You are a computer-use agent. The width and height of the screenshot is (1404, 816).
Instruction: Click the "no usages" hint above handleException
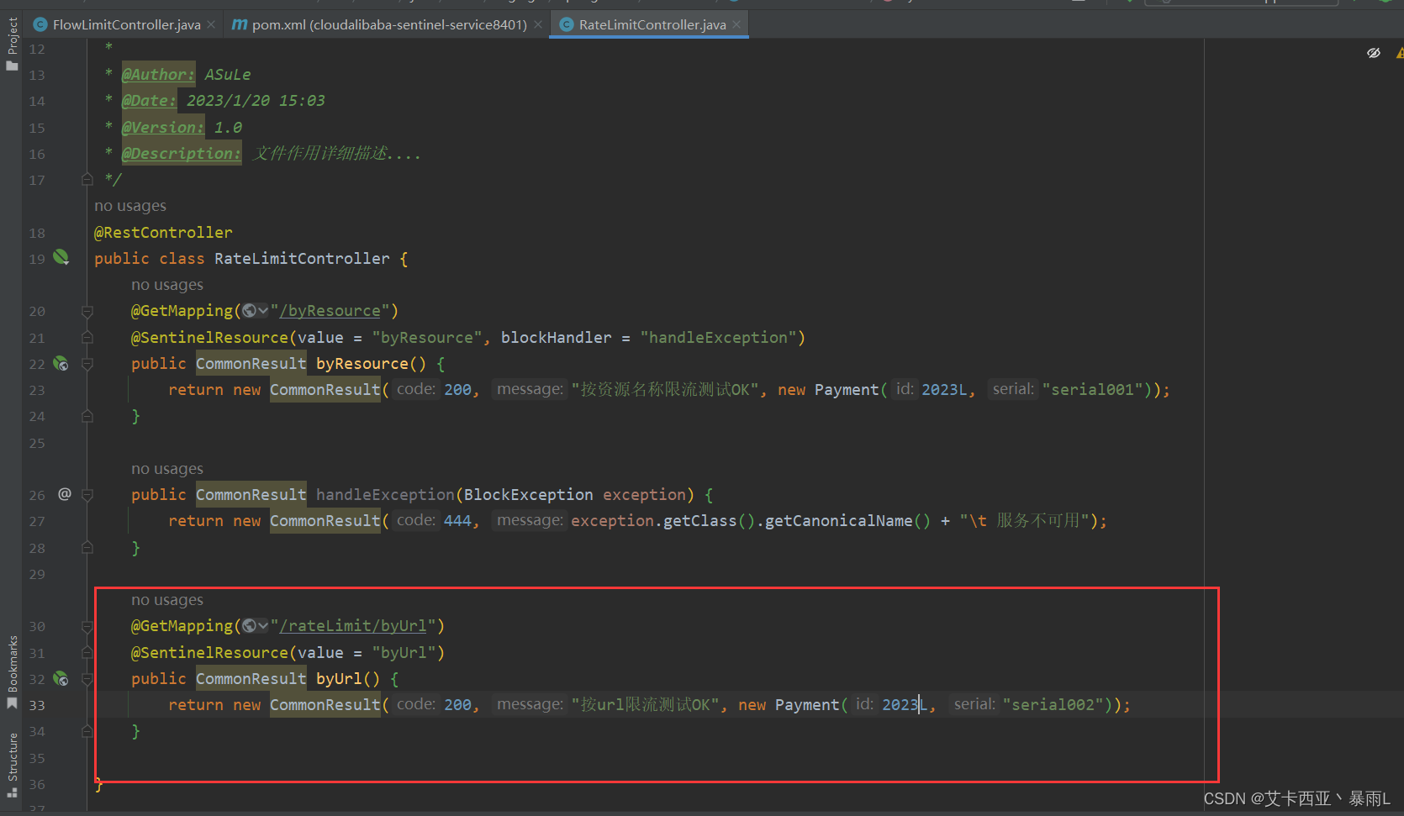167,469
